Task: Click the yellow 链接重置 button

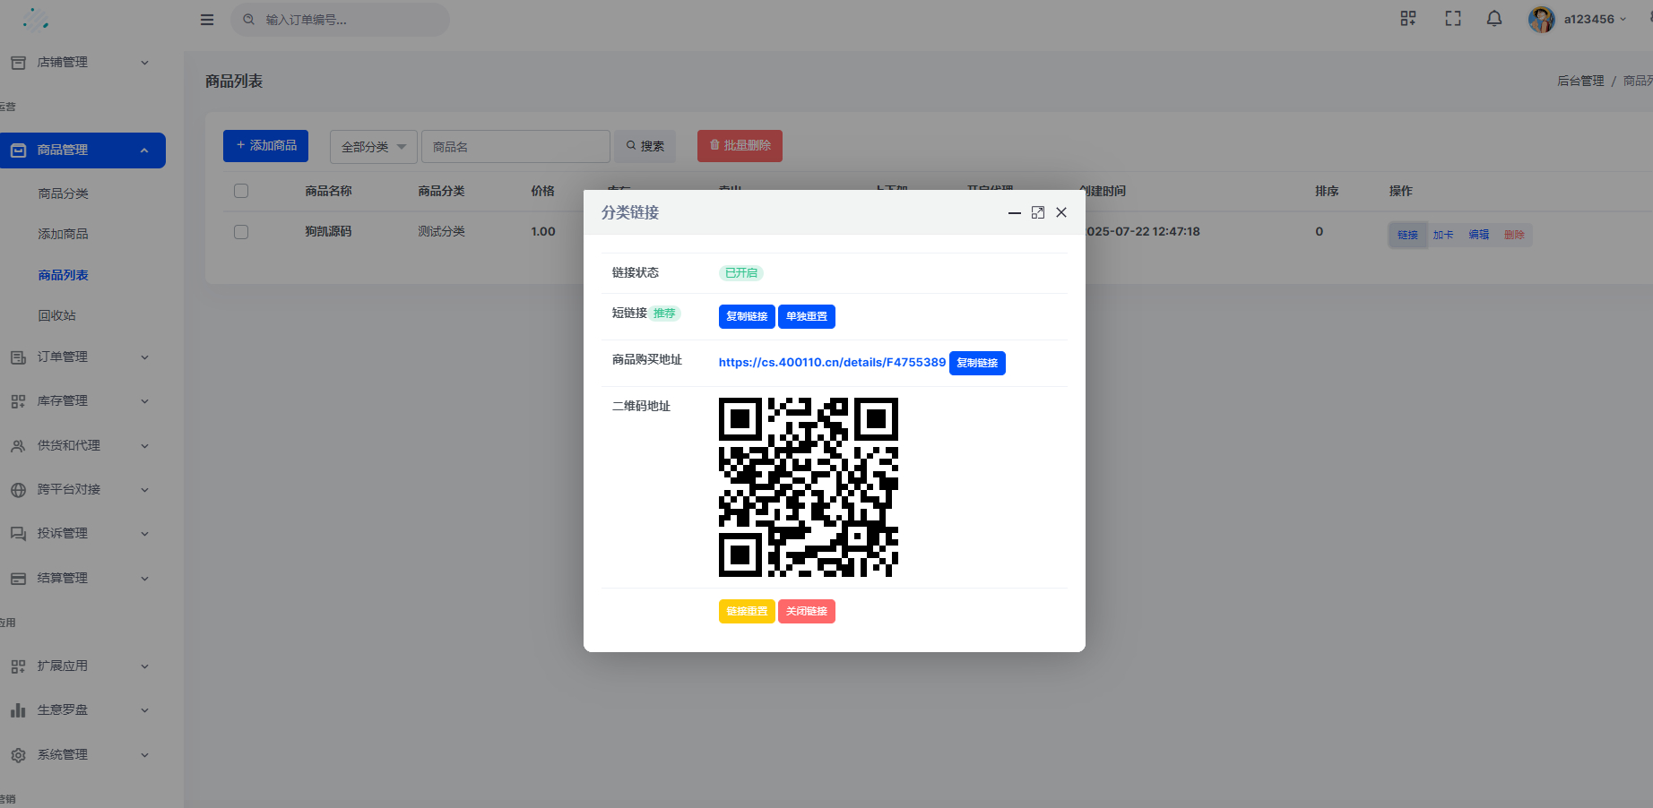Action: click(746, 611)
